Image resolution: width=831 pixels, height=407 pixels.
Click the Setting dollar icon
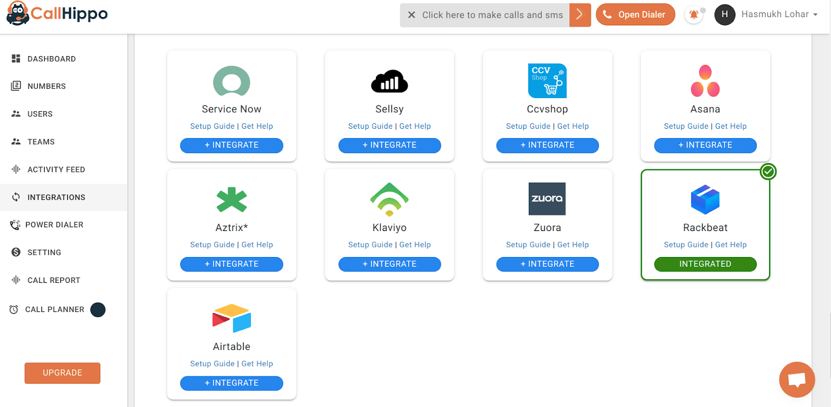(x=16, y=252)
